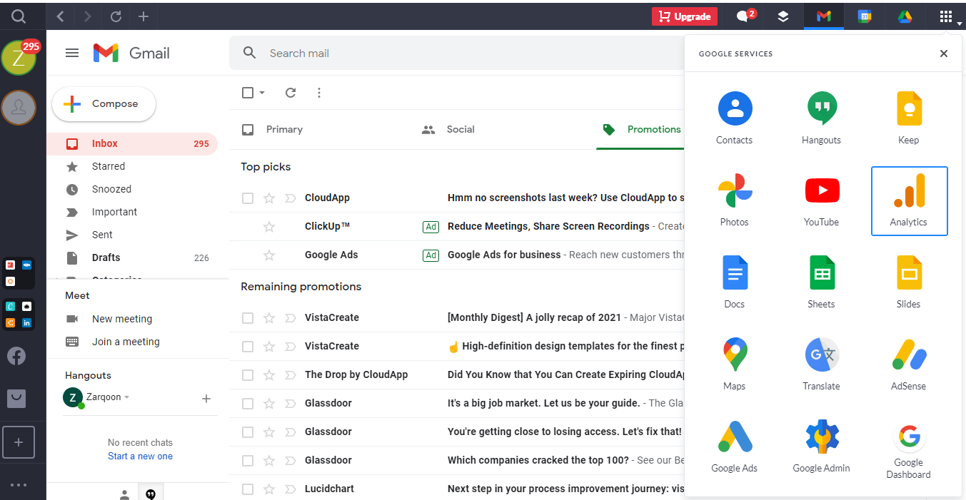Open Contacts in Google Services panel
The width and height of the screenshot is (966, 500).
[734, 118]
